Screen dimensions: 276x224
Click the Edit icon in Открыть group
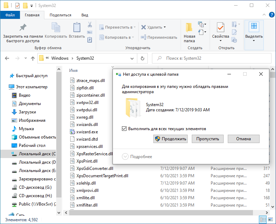[x=234, y=32]
